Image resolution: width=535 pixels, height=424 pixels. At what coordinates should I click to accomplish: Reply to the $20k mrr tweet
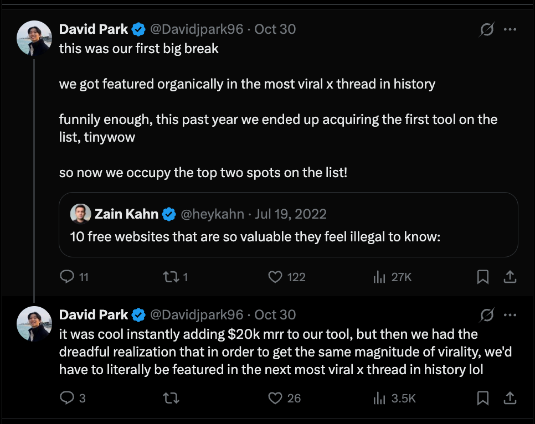point(67,397)
